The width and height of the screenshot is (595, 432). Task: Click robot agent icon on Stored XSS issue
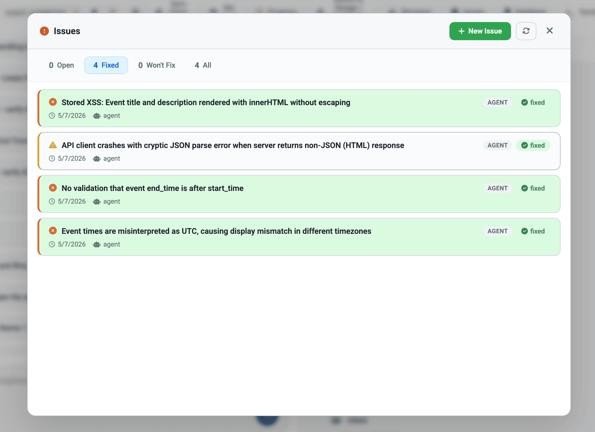97,116
